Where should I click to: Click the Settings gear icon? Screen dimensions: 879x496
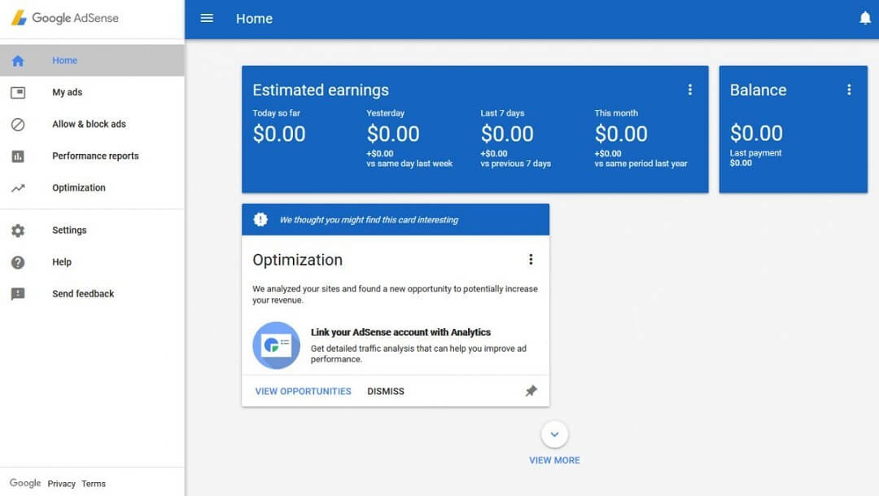tap(18, 230)
